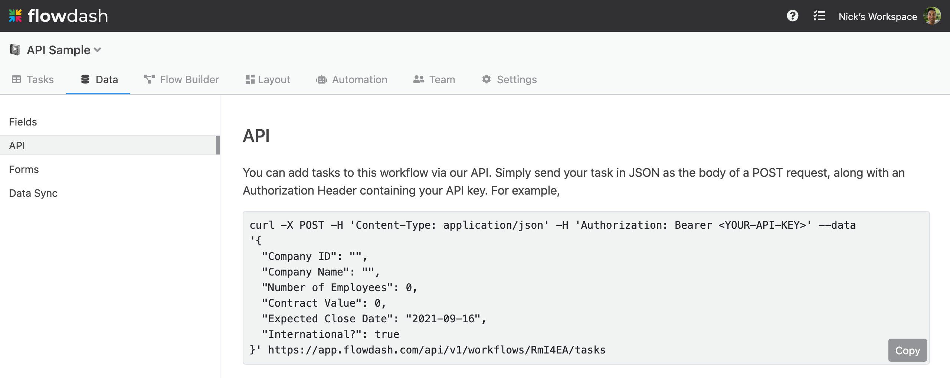
Task: Click the Data database icon
Action: 85,79
